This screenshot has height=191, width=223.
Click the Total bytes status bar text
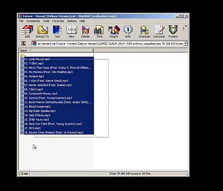click(x=130, y=174)
